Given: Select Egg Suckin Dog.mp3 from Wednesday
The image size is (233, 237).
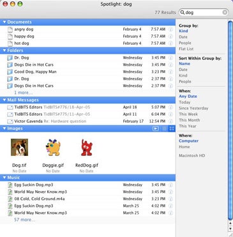Looking at the screenshot, I should pyautogui.click(x=87, y=185).
